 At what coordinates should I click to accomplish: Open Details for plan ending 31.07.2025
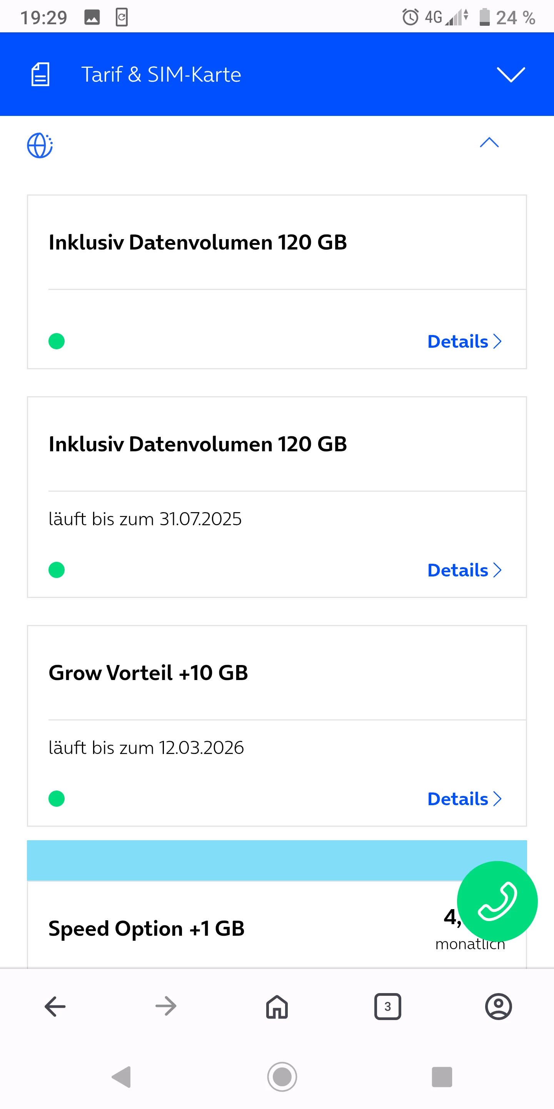[x=464, y=570]
